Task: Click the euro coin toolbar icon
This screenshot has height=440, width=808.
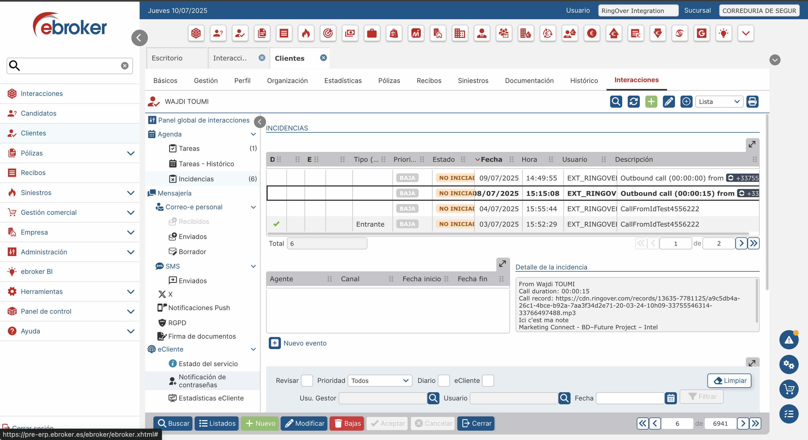Action: 592,33
